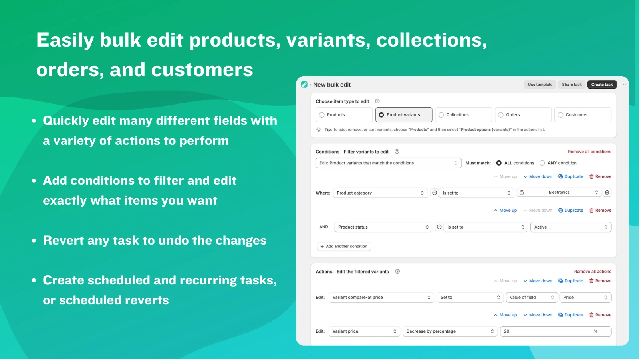Delete value with trash icon beside Electronics
The height and width of the screenshot is (359, 639).
click(x=607, y=192)
